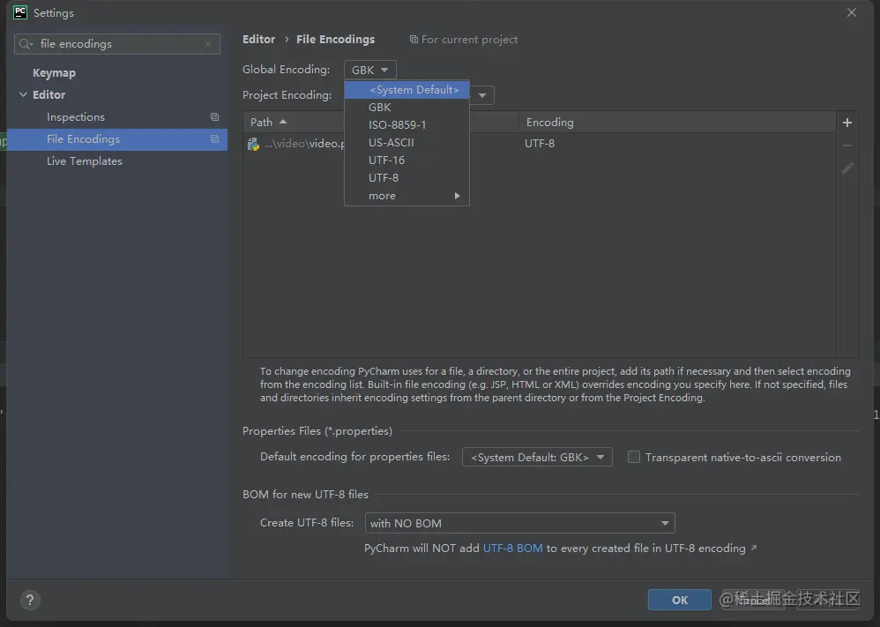
Task: Open the Create UTF-8 files dropdown
Action: tap(519, 523)
